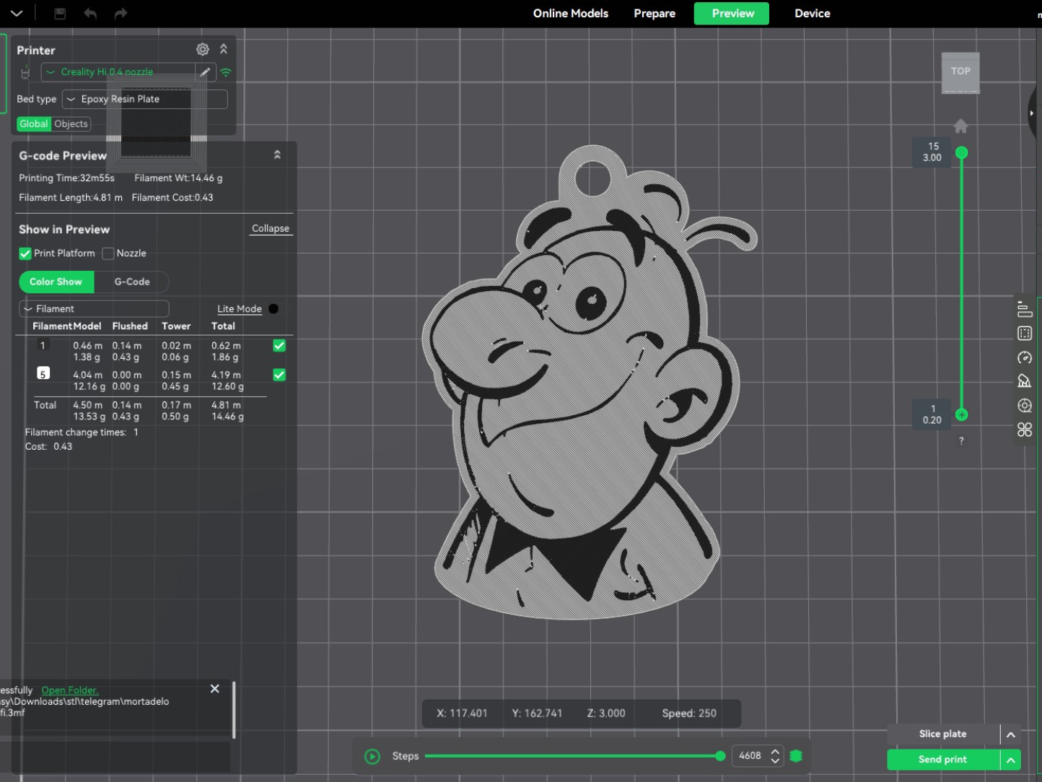Click the green Wi-Fi connection icon
1042x782 pixels.
[226, 72]
